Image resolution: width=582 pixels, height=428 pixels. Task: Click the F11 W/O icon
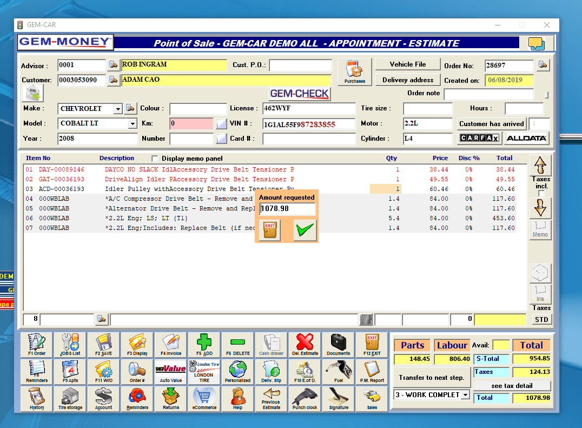coord(103,372)
